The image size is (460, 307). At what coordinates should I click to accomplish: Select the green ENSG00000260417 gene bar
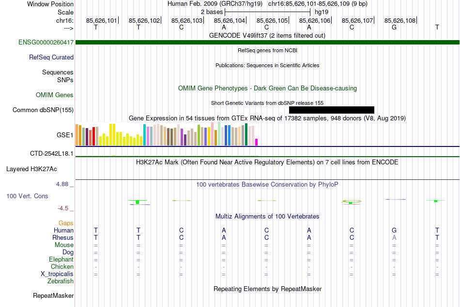point(267,43)
